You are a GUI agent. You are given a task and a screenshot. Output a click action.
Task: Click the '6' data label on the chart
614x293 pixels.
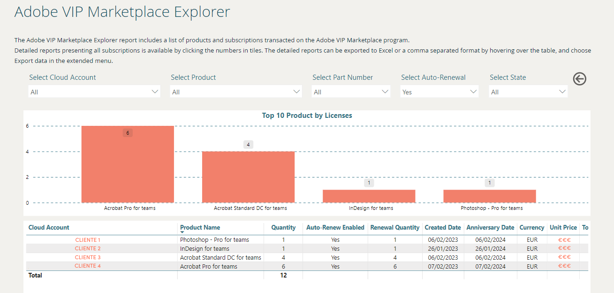tap(128, 133)
